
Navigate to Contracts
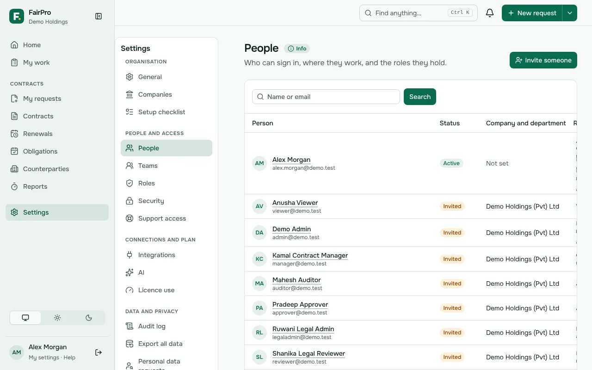click(57, 116)
